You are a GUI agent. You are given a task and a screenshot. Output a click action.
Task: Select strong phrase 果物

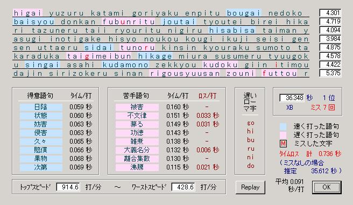pos(41,159)
